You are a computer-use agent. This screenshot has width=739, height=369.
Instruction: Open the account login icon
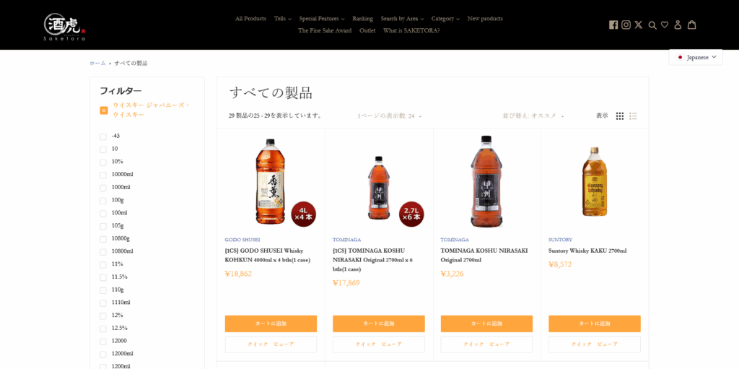(x=678, y=25)
